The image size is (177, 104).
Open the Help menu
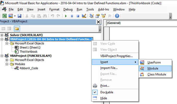point(132,9)
